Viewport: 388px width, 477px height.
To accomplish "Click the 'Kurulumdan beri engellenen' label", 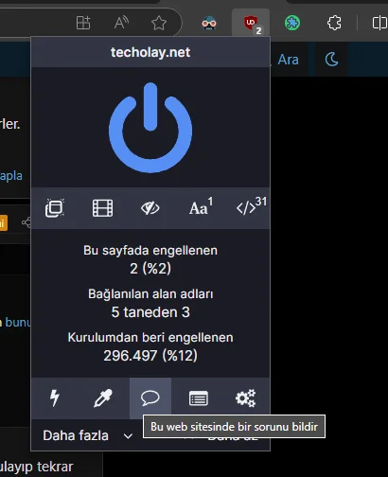I will [150, 338].
